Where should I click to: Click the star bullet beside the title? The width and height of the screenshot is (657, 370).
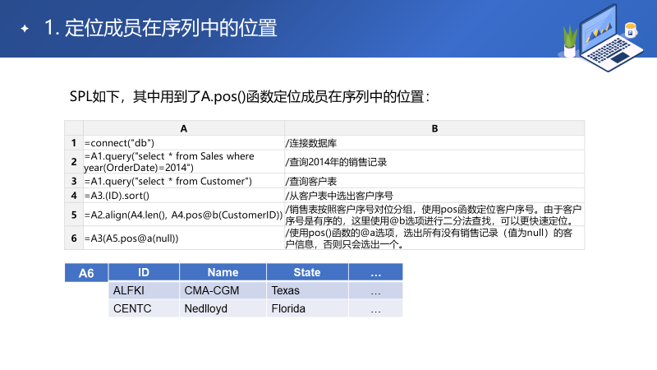[x=25, y=29]
